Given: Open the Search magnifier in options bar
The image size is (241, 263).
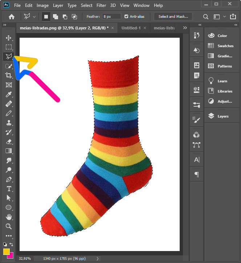Looking at the screenshot, I should 205,17.
